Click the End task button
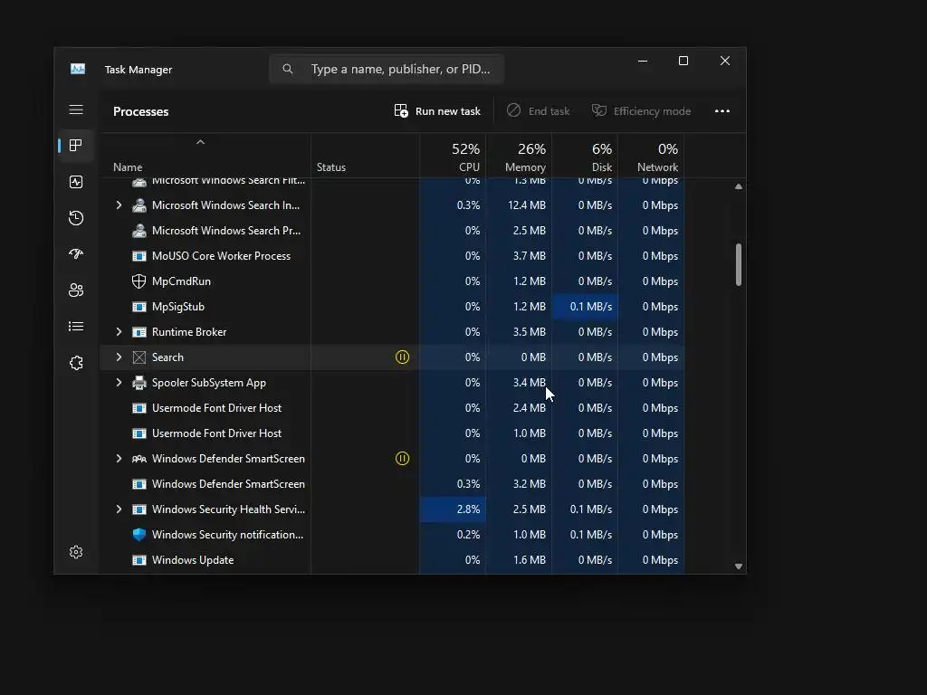The width and height of the screenshot is (927, 695). [x=539, y=111]
